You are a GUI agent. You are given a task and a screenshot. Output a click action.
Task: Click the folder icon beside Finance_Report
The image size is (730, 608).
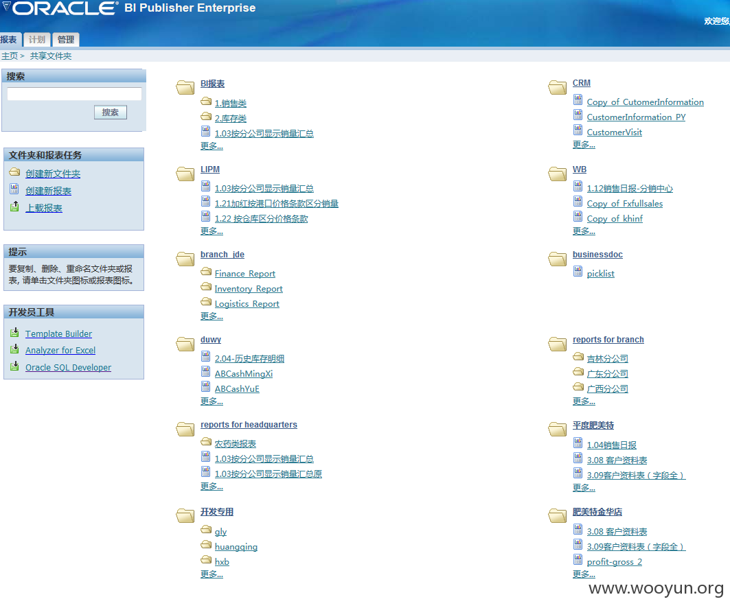point(206,271)
